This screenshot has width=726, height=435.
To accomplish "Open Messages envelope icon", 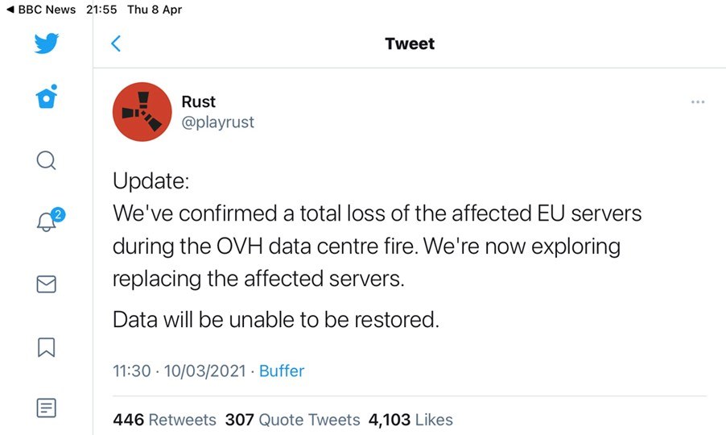I will pos(47,284).
